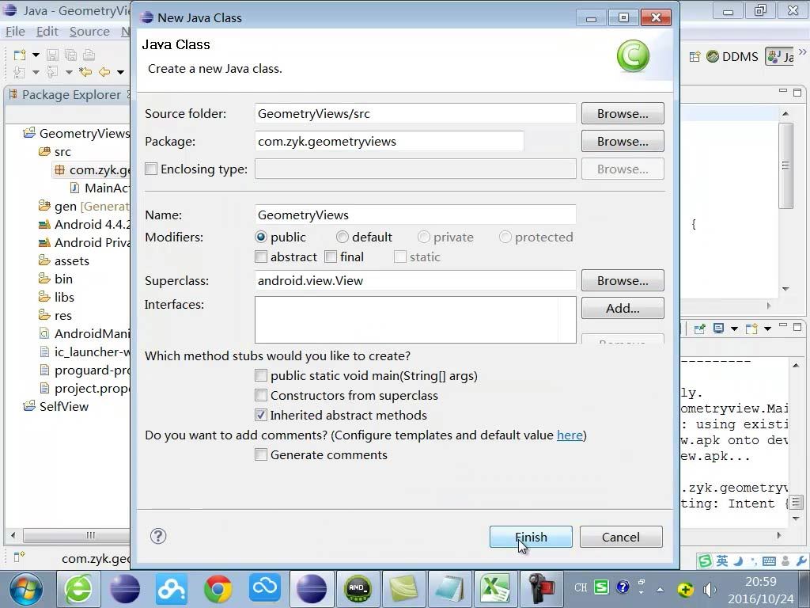Click Browse button for Package
Screen dimensions: 810x608
coord(623,141)
